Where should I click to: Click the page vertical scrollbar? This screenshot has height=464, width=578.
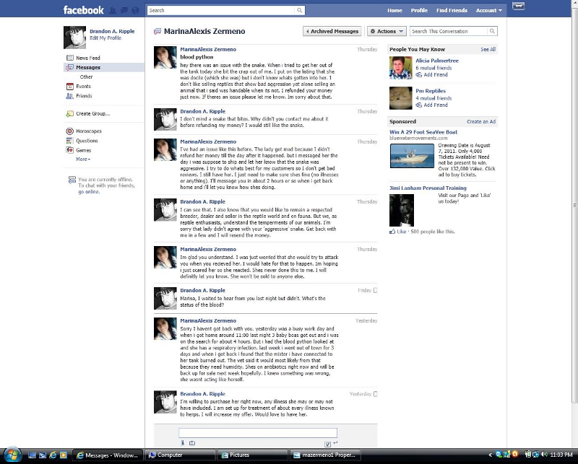(x=574, y=205)
